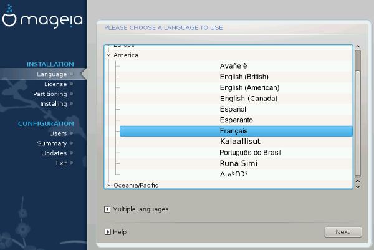Expand the Help section
This screenshot has width=374, height=250.
click(x=108, y=232)
